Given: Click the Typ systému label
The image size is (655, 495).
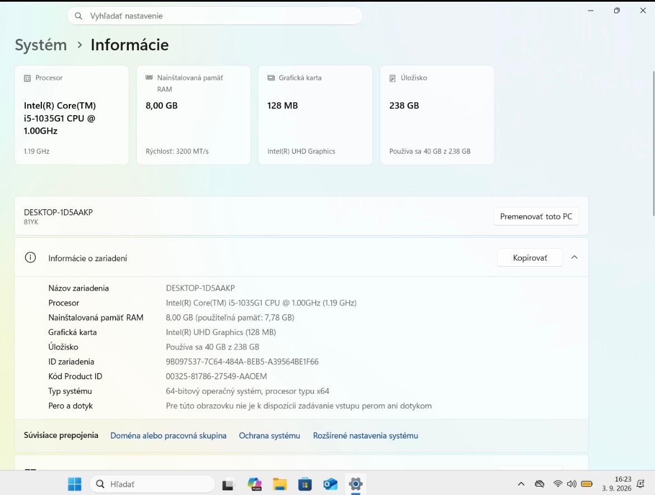Looking at the screenshot, I should point(70,391).
